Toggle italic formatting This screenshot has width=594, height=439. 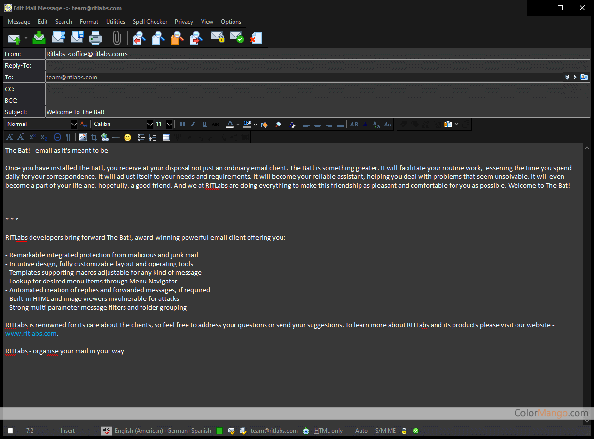193,125
